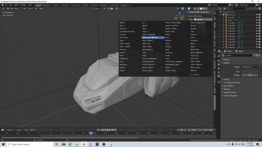Adjust the Strength value slider

(250, 75)
